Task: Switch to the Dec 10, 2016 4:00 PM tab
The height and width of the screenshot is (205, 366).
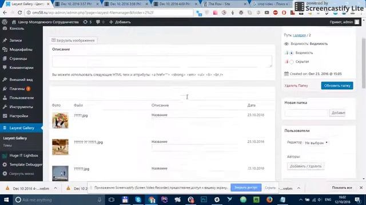Action: coord(174,4)
